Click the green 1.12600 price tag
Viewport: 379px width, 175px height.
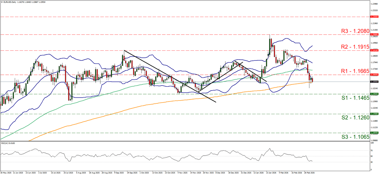374,114
